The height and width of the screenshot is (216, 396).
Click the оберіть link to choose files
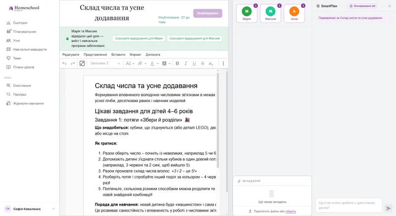[x=291, y=212]
